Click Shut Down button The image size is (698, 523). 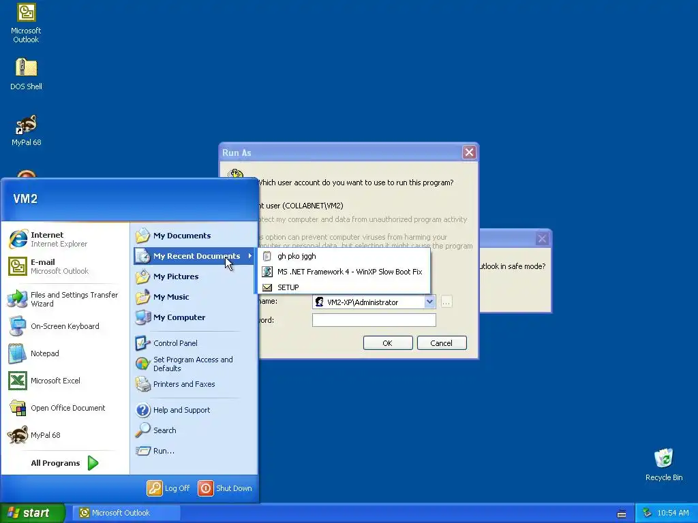tap(225, 488)
